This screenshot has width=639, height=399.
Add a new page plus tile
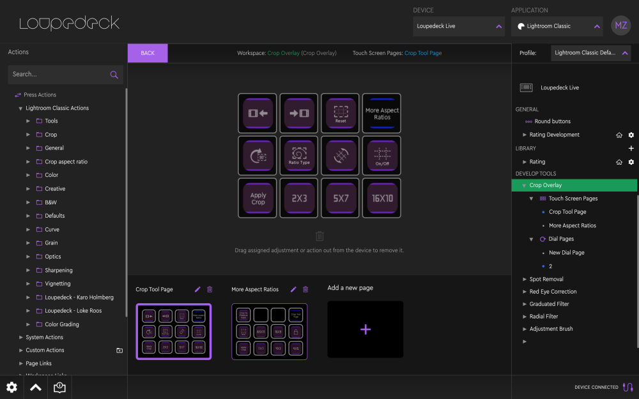click(x=365, y=329)
